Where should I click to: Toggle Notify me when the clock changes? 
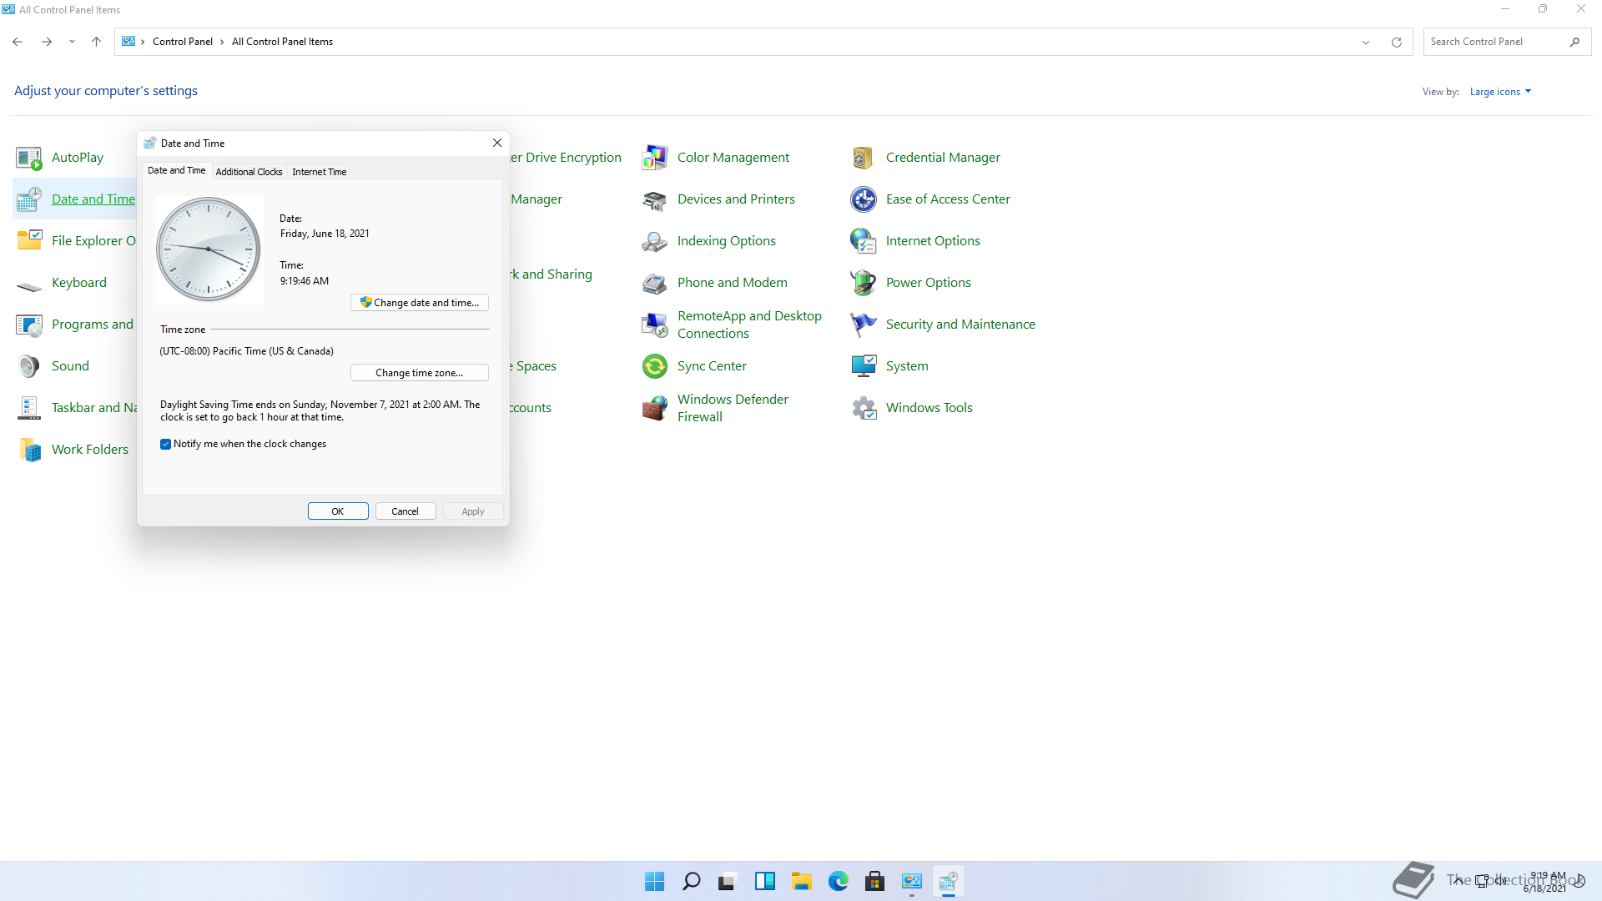[165, 444]
